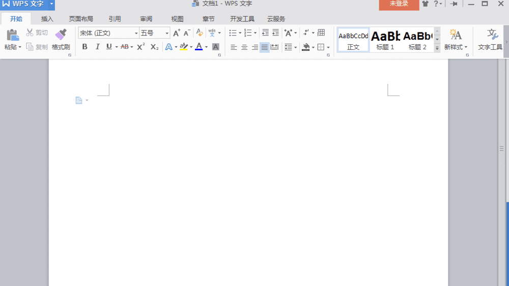Center-align the text with the center icon
The height and width of the screenshot is (286, 509).
pyautogui.click(x=244, y=47)
